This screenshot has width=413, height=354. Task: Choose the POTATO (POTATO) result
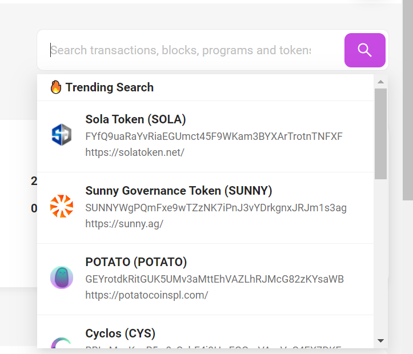[136, 262]
